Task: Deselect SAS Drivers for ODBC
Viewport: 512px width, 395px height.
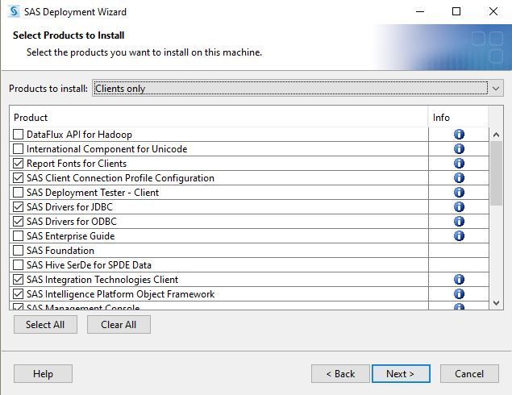Action: pyautogui.click(x=18, y=222)
